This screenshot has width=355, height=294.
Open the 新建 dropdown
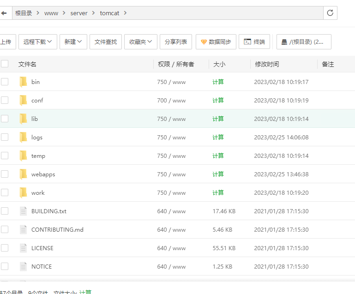coord(73,42)
